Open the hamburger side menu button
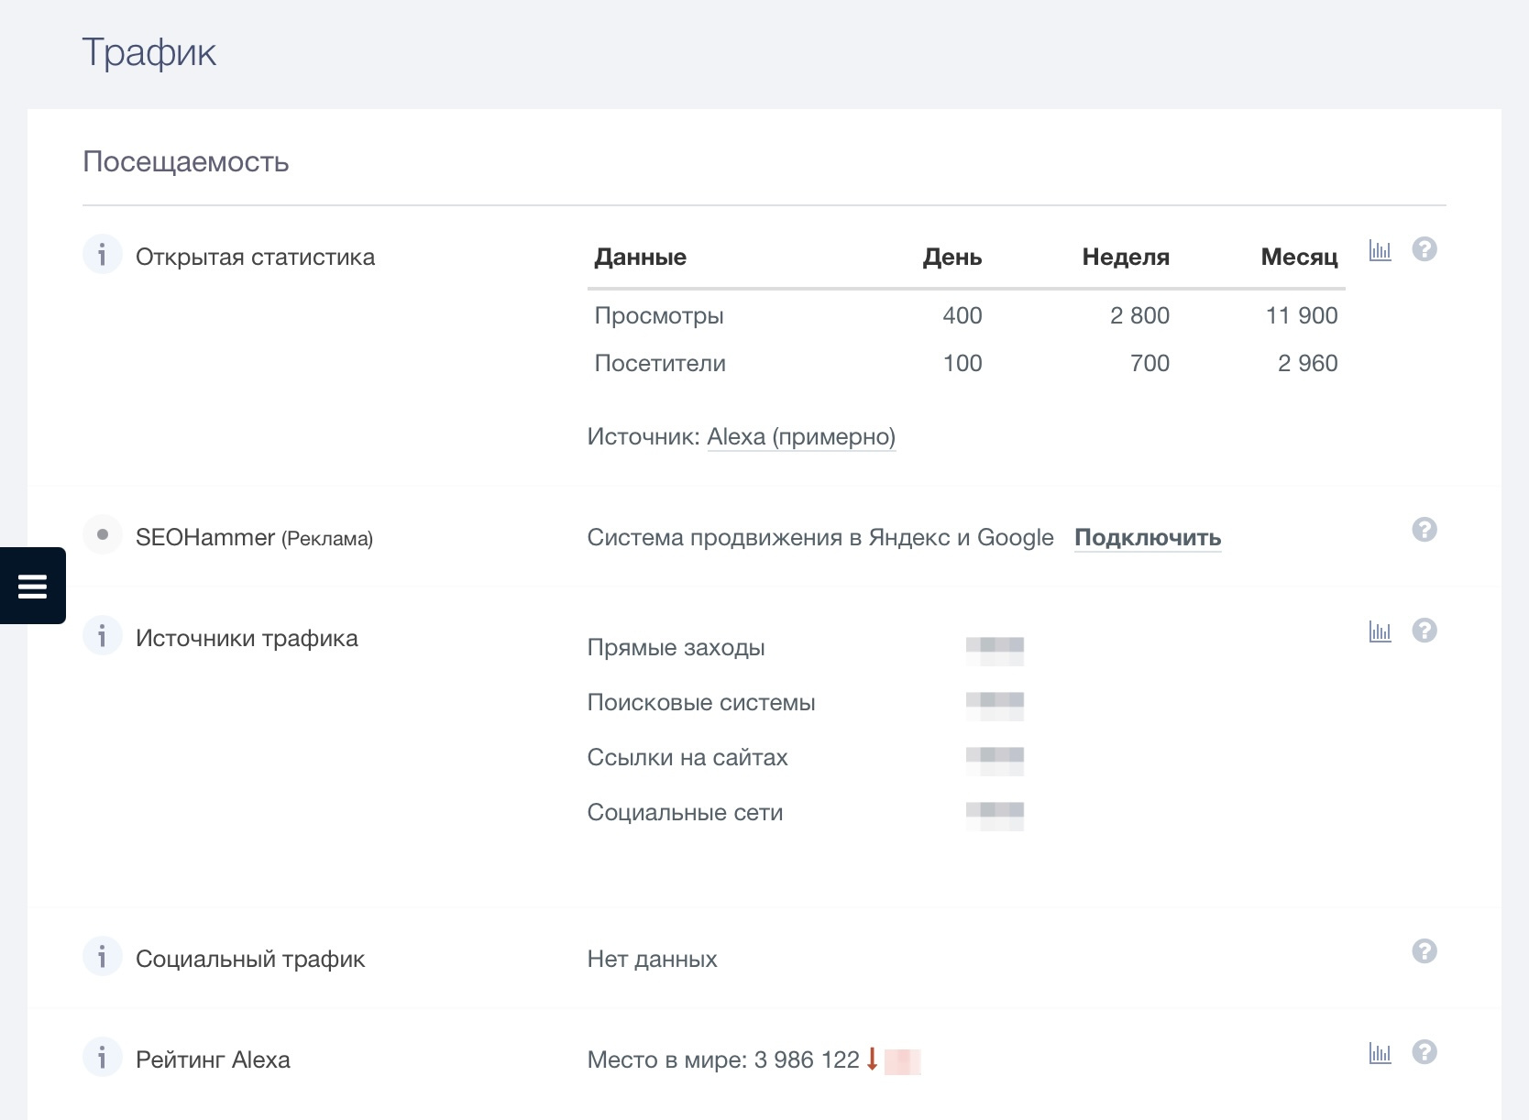Image resolution: width=1529 pixels, height=1120 pixels. (x=32, y=586)
